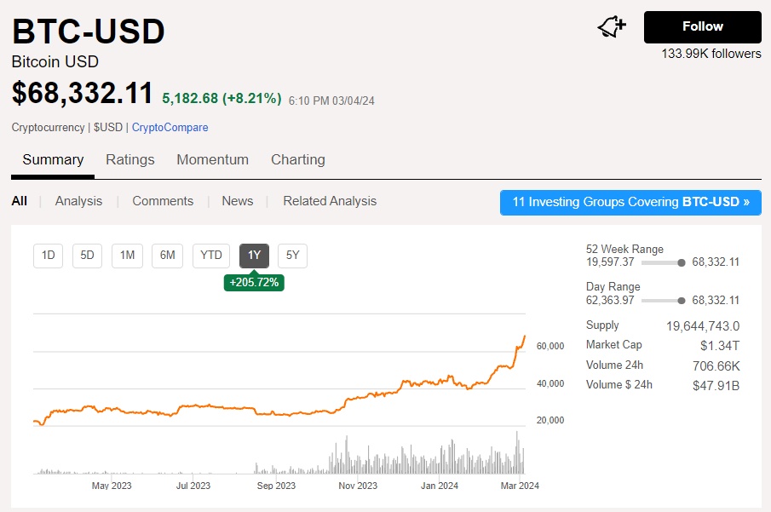
Task: Switch chart to 5D range
Action: tap(88, 256)
